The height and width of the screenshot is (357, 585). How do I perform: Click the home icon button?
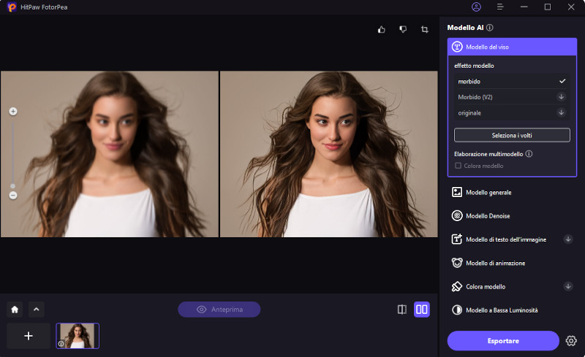15,310
